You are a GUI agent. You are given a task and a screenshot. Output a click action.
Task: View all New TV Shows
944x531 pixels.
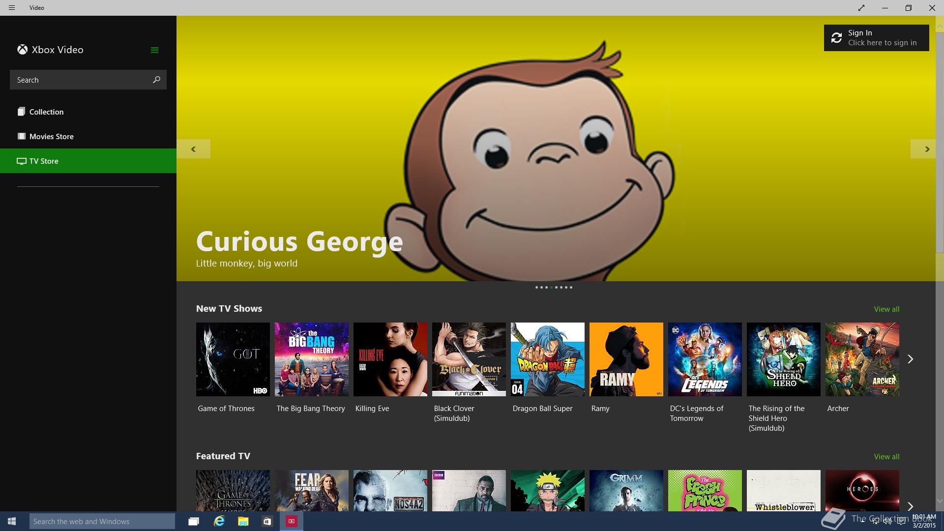[886, 309]
